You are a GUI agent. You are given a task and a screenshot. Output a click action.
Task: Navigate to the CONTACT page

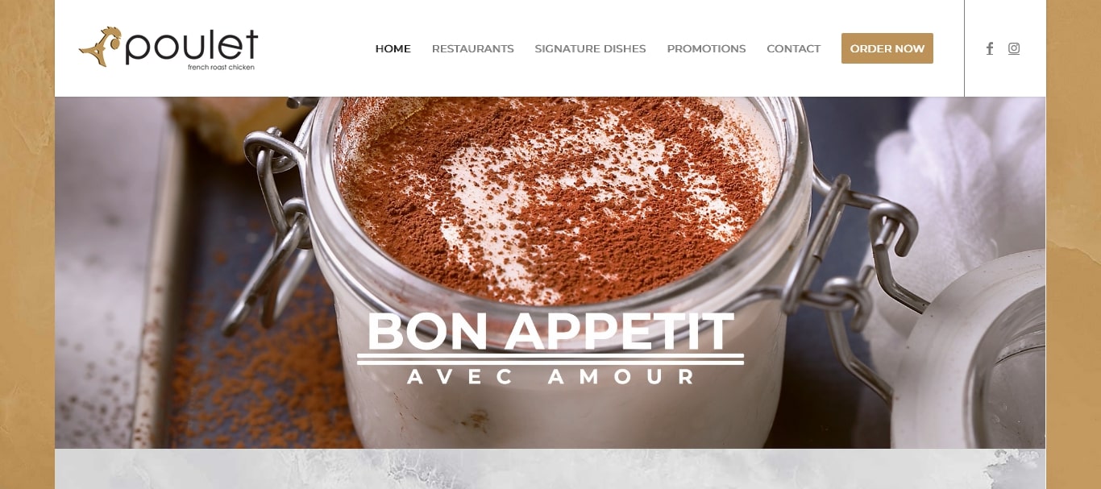click(x=793, y=48)
